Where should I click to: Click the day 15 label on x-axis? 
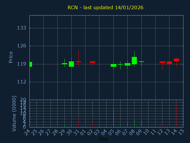tap(181, 132)
